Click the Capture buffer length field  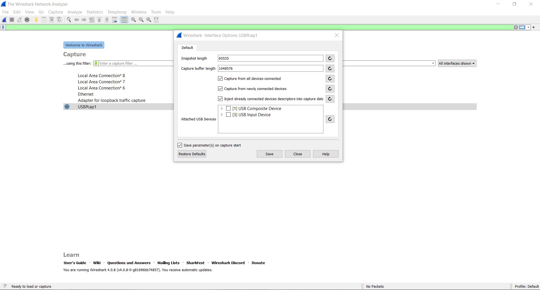click(x=271, y=68)
